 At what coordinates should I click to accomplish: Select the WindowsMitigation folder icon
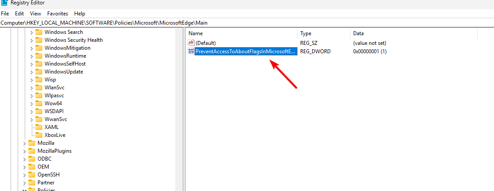point(39,48)
